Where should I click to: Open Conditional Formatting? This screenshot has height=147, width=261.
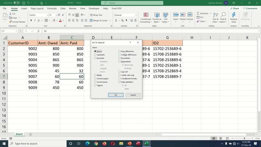click(146, 18)
